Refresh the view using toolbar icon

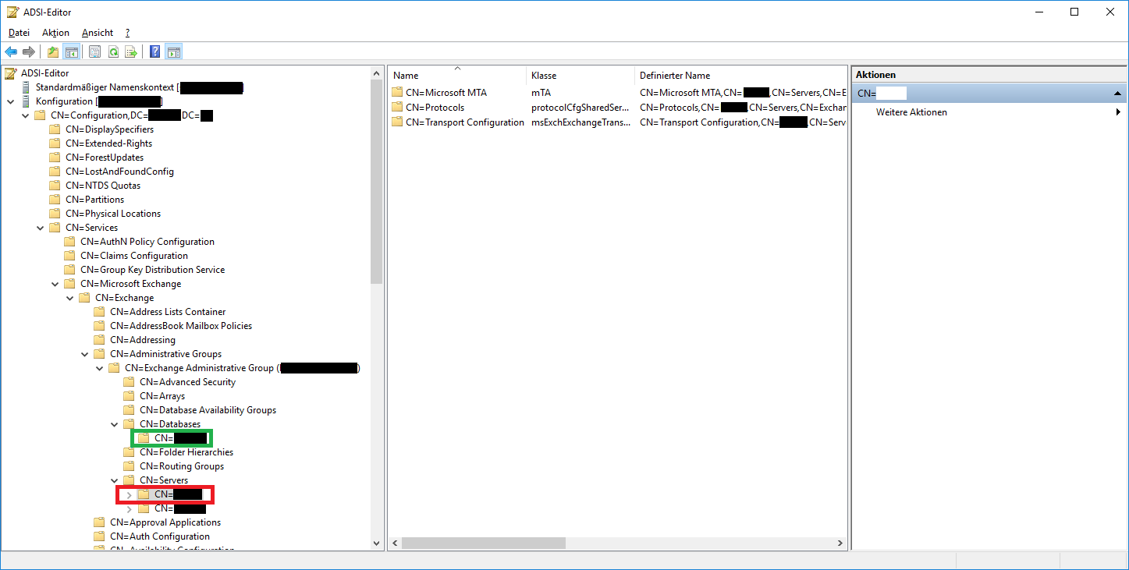click(x=113, y=52)
